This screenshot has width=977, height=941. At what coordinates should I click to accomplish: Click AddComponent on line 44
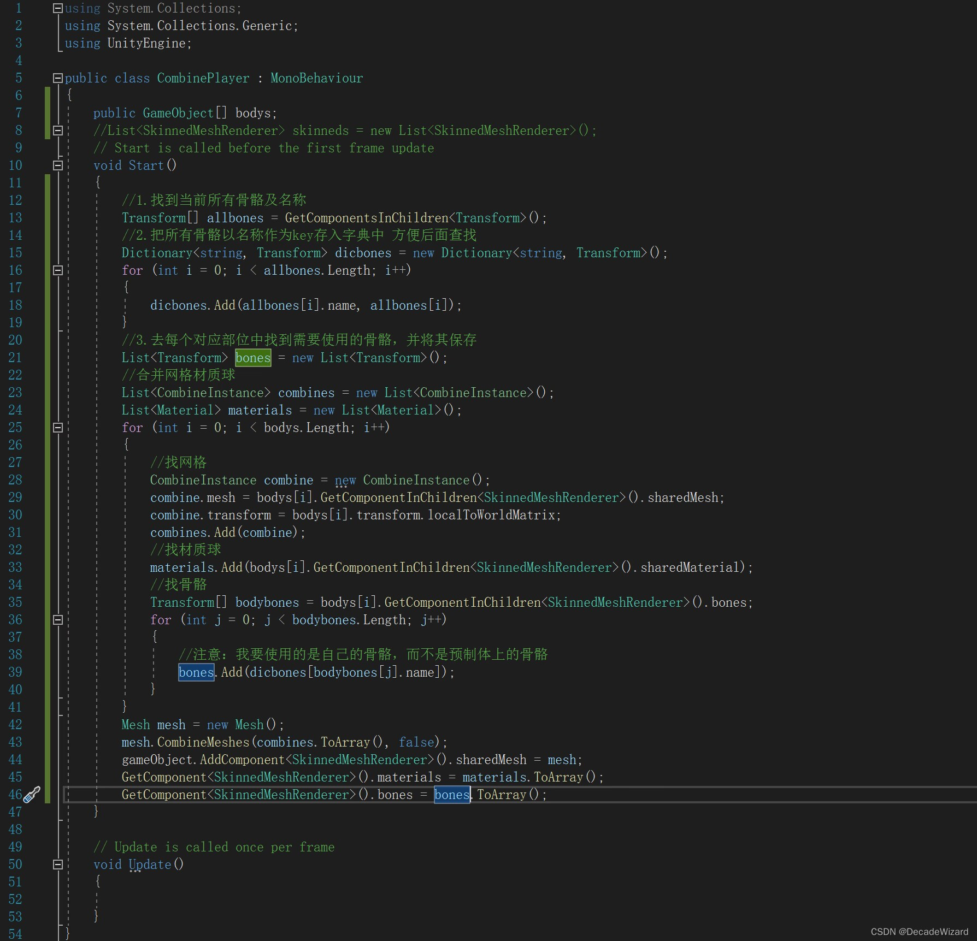click(242, 760)
